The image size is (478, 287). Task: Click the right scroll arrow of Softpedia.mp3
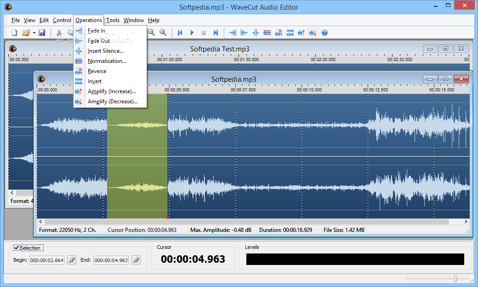pyautogui.click(x=466, y=221)
